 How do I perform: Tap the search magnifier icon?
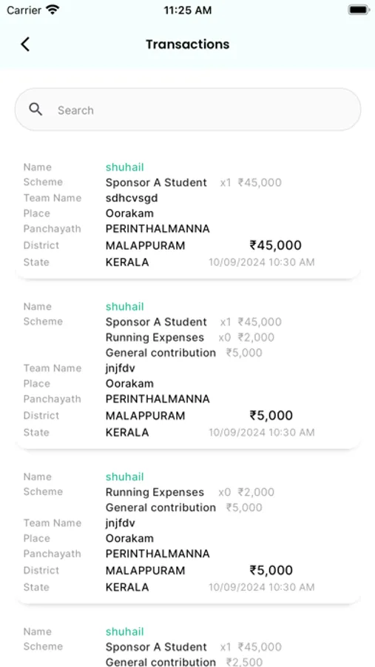click(x=36, y=110)
